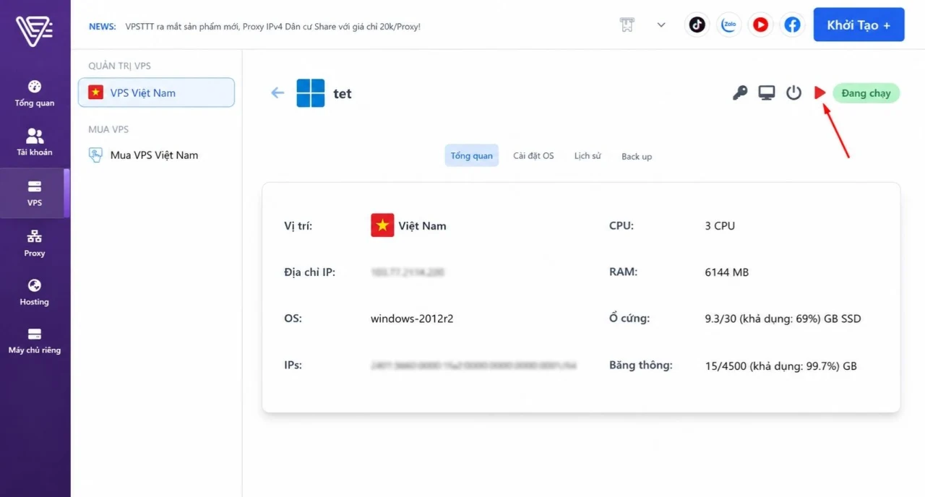Switch to Tổng quan tab
Image resolution: width=925 pixels, height=497 pixels.
[x=471, y=155]
